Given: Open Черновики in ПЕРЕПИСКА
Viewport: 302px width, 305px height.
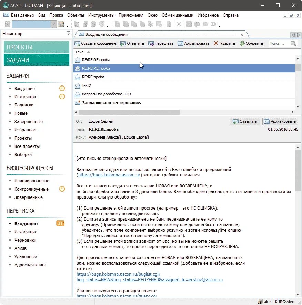Looking at the screenshot, I should tap(25, 240).
